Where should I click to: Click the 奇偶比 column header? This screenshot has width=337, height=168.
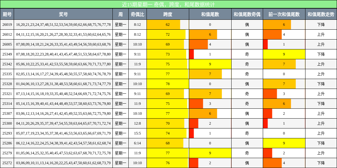point(138,14)
